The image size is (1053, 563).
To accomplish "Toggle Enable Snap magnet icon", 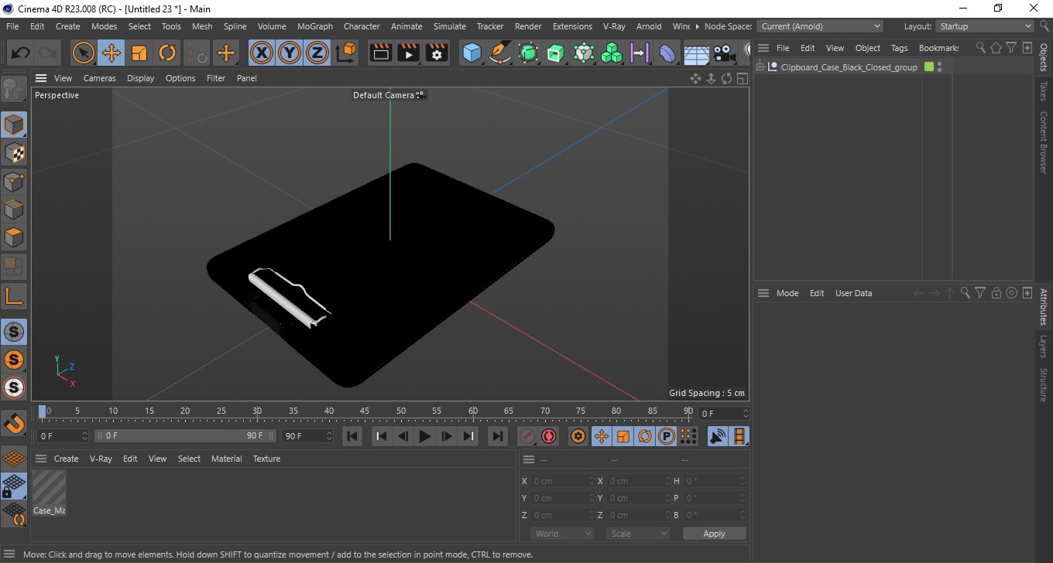I will [x=14, y=423].
